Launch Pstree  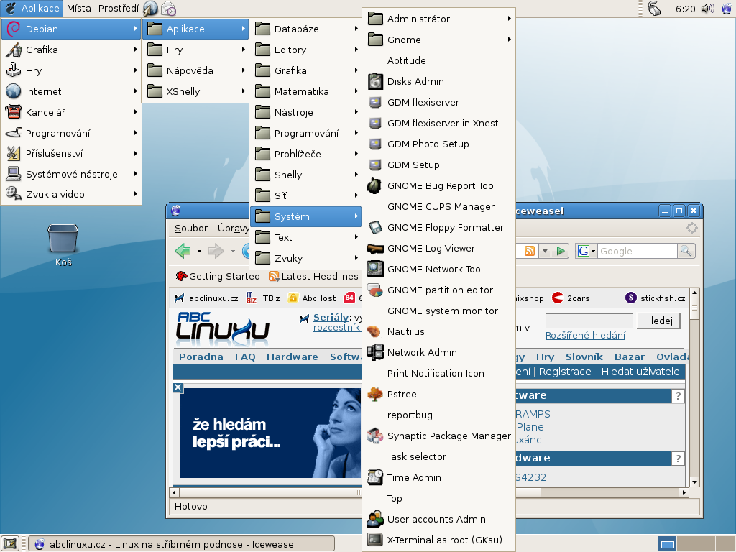[438, 395]
